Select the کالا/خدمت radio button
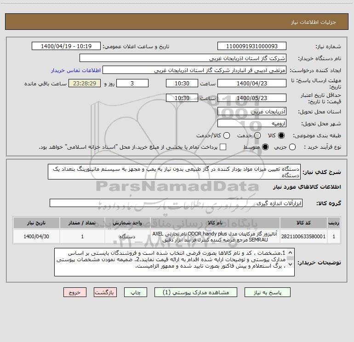Viewport: 354px width, 342px height. pos(227,135)
